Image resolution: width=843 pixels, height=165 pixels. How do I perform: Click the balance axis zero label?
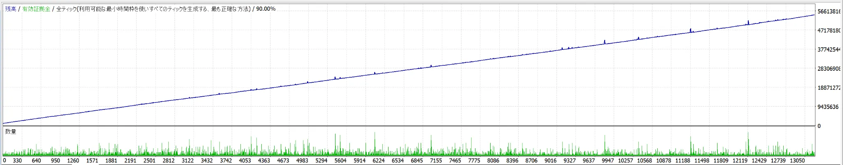[819, 126]
